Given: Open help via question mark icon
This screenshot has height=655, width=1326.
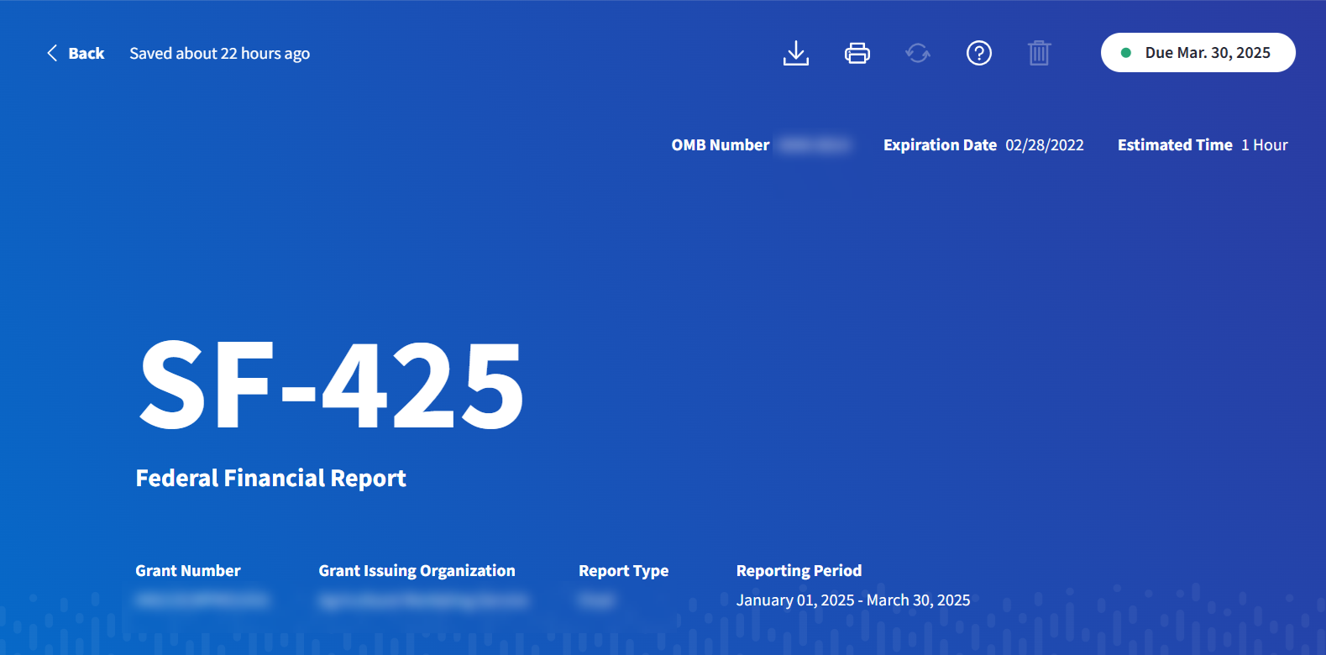Looking at the screenshot, I should [978, 53].
